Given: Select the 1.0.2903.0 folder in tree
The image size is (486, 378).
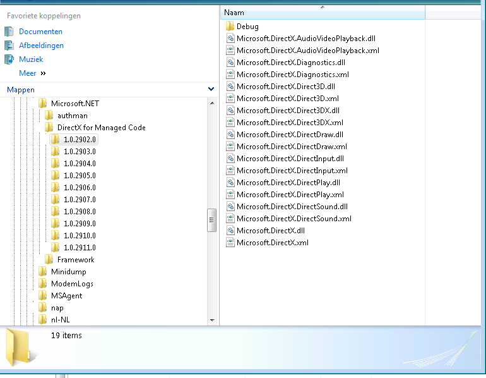Looking at the screenshot, I should [x=74, y=152].
